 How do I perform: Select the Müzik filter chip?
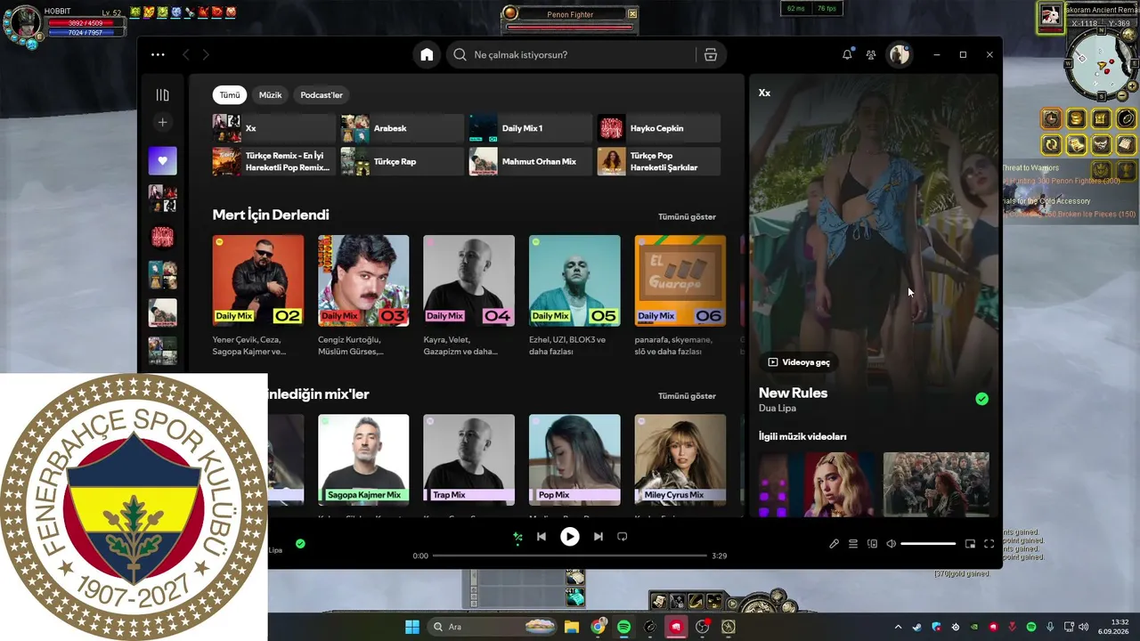pyautogui.click(x=270, y=95)
